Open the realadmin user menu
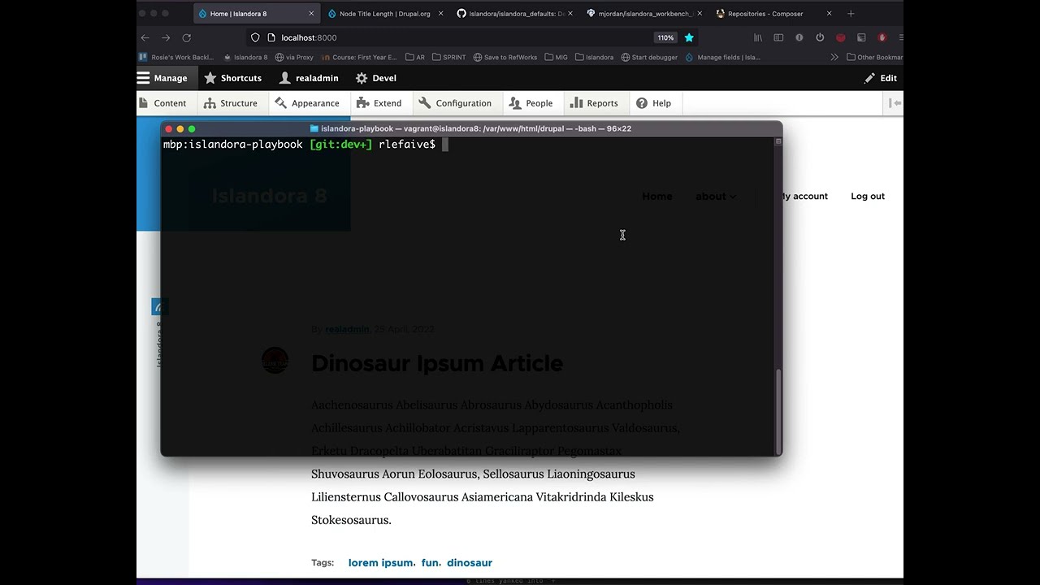Viewport: 1040px width, 585px height. [309, 78]
